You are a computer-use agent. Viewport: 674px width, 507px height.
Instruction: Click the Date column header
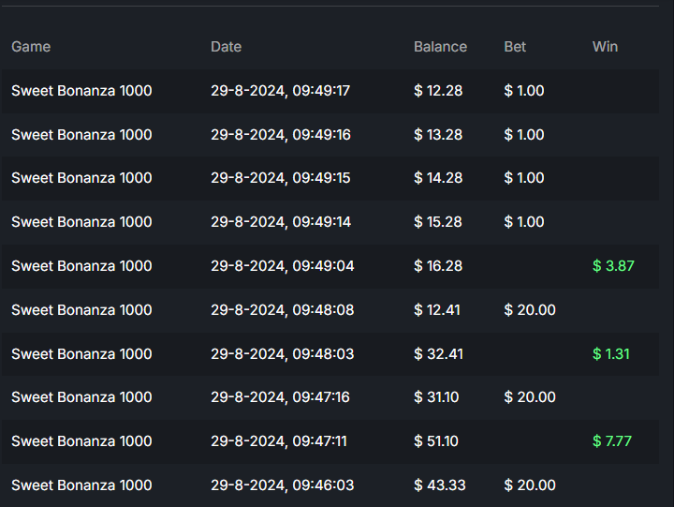coord(226,47)
